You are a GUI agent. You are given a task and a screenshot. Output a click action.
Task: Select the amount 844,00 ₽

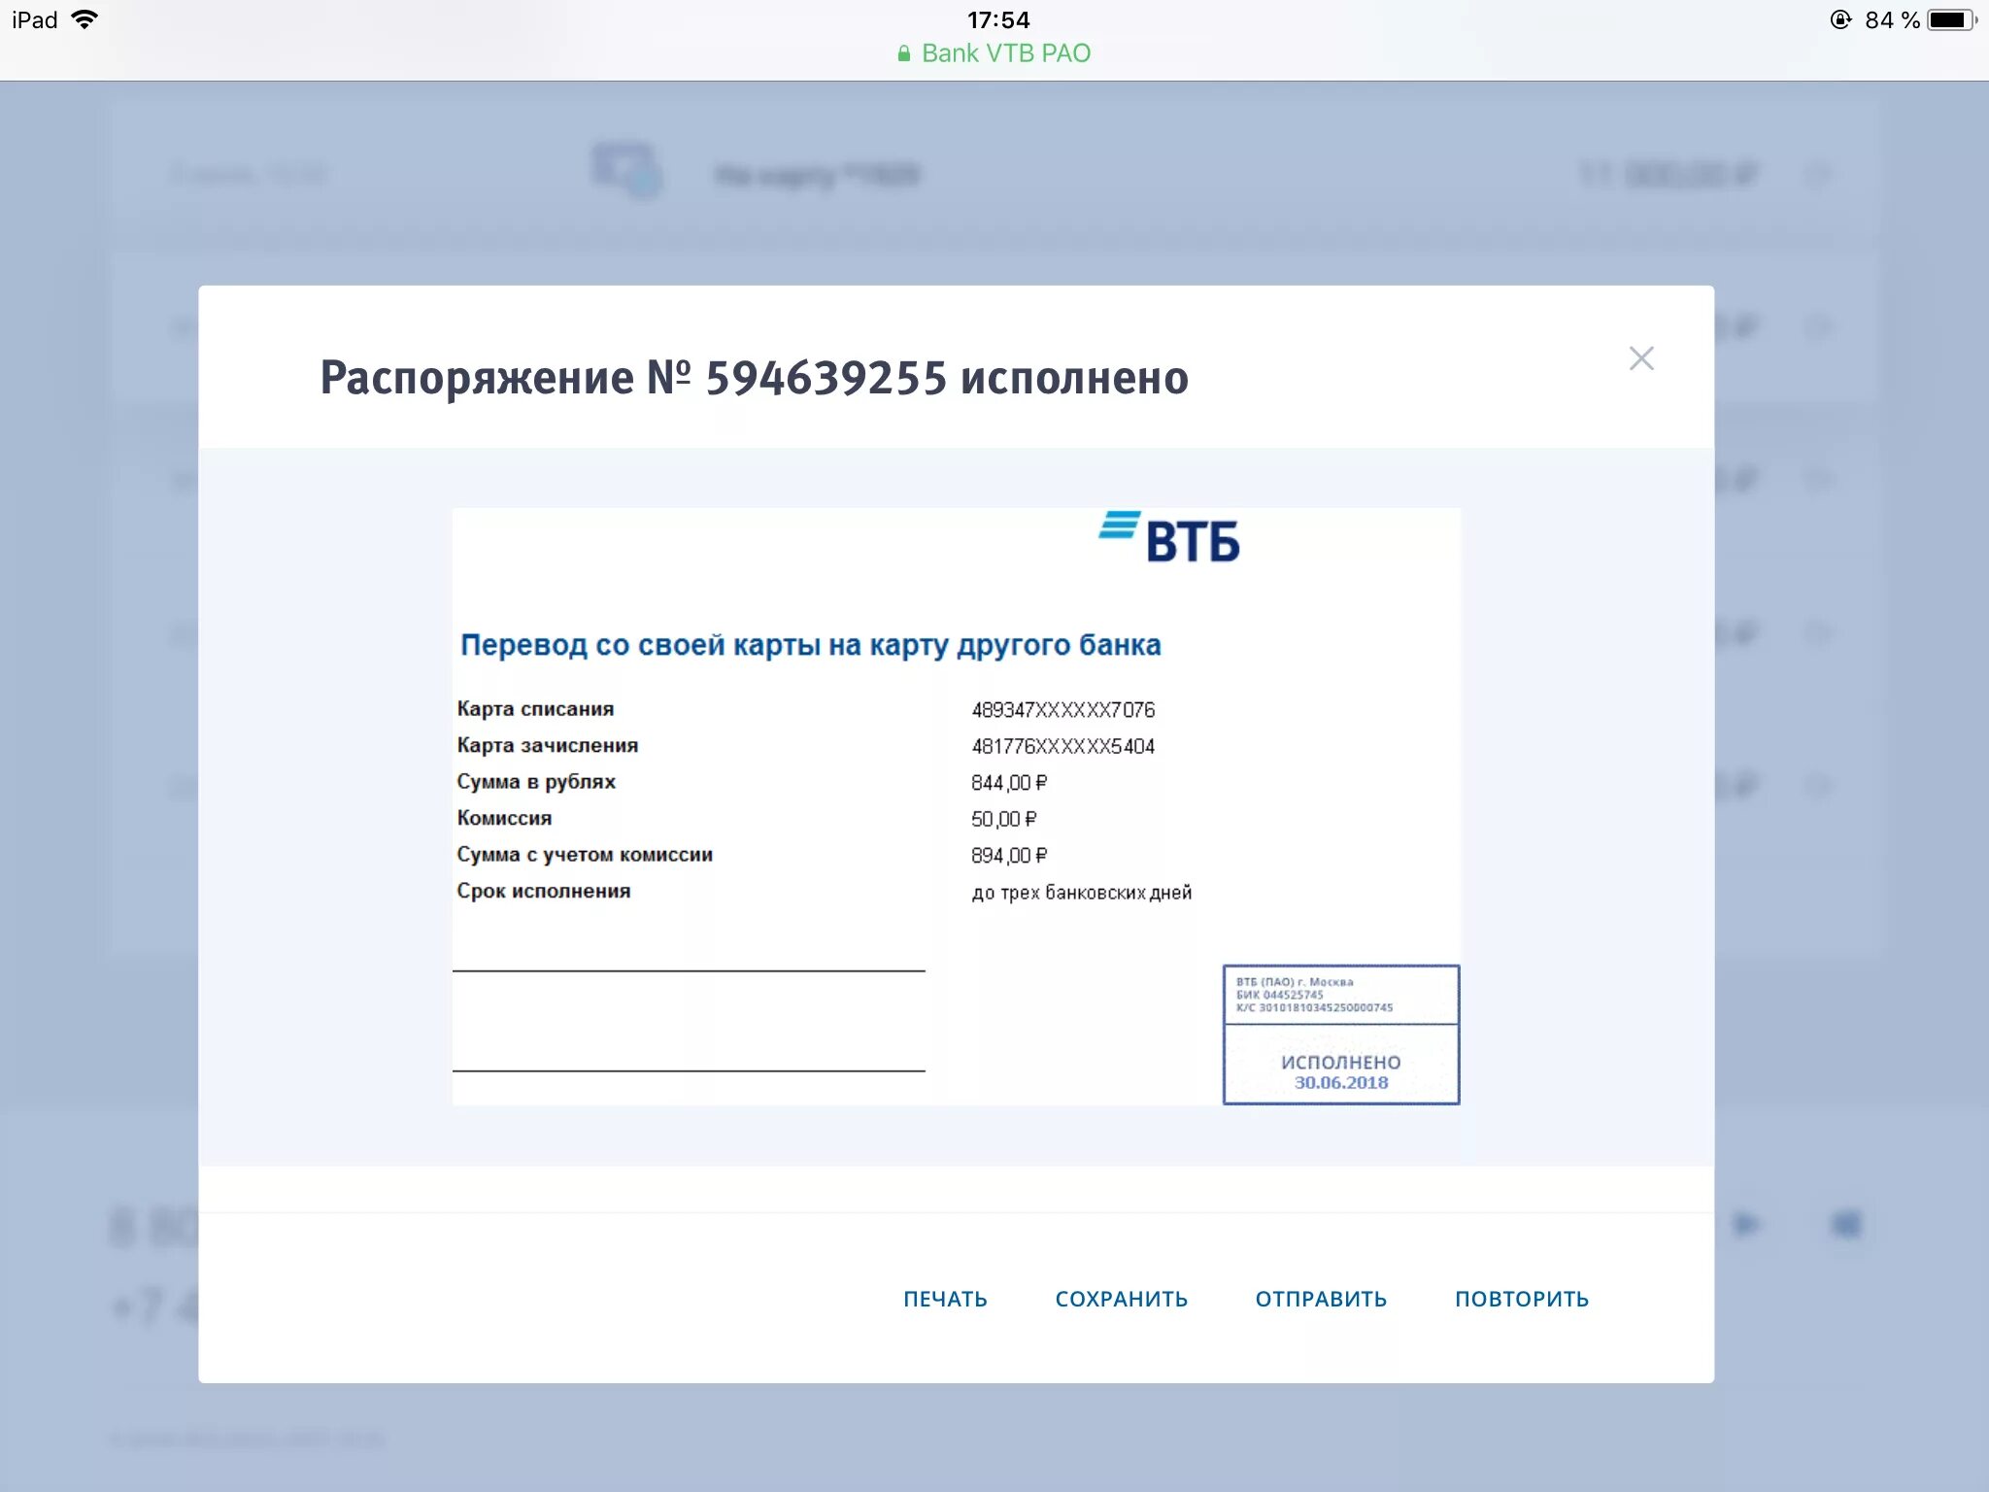coord(1009,783)
